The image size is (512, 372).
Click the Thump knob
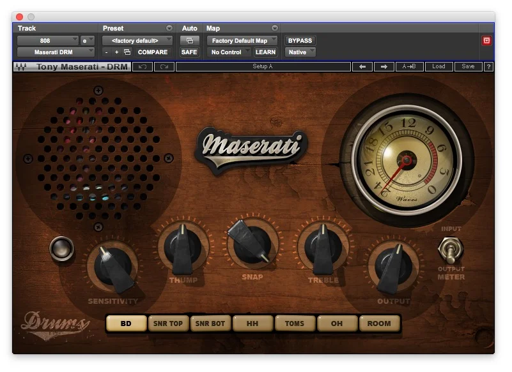point(183,247)
